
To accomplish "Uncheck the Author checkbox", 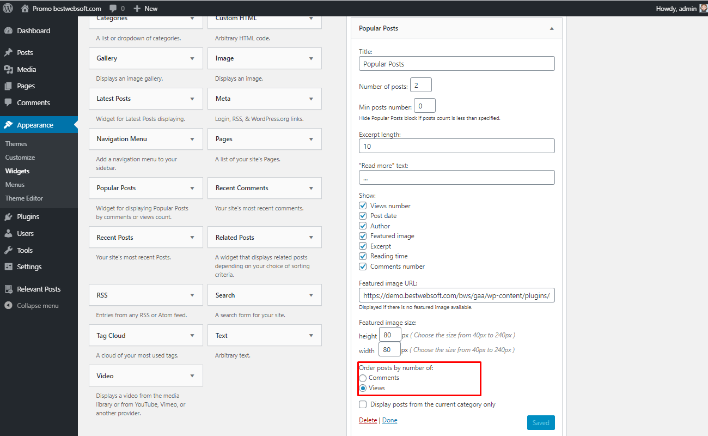I will click(363, 226).
